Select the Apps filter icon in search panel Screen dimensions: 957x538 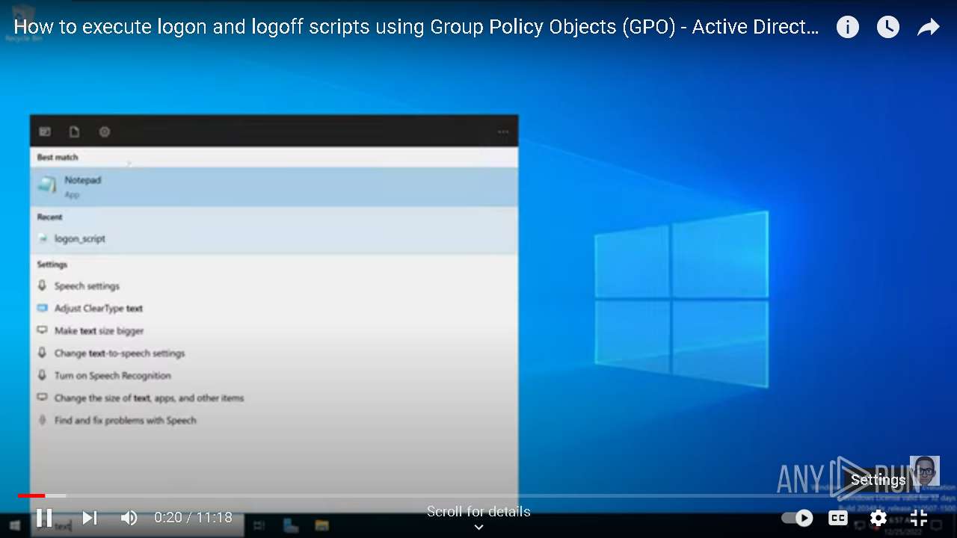pyautogui.click(x=45, y=132)
